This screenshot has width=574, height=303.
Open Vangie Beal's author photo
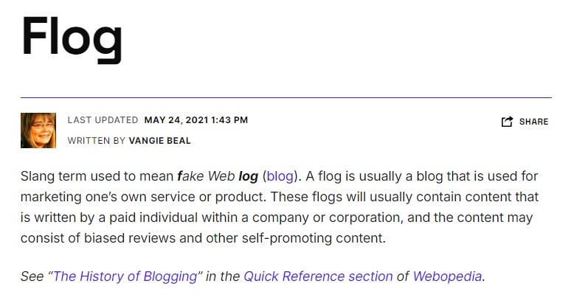click(x=38, y=130)
